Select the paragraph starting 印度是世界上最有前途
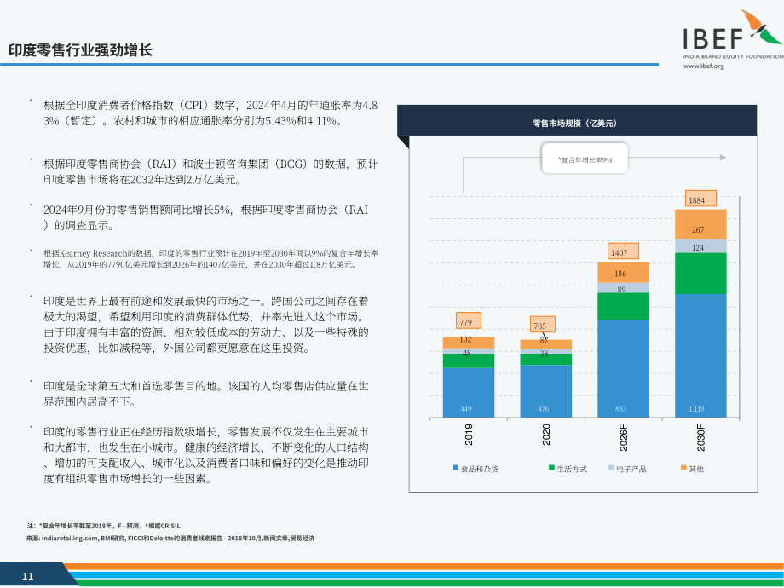This screenshot has width=784, height=588. 206,325
